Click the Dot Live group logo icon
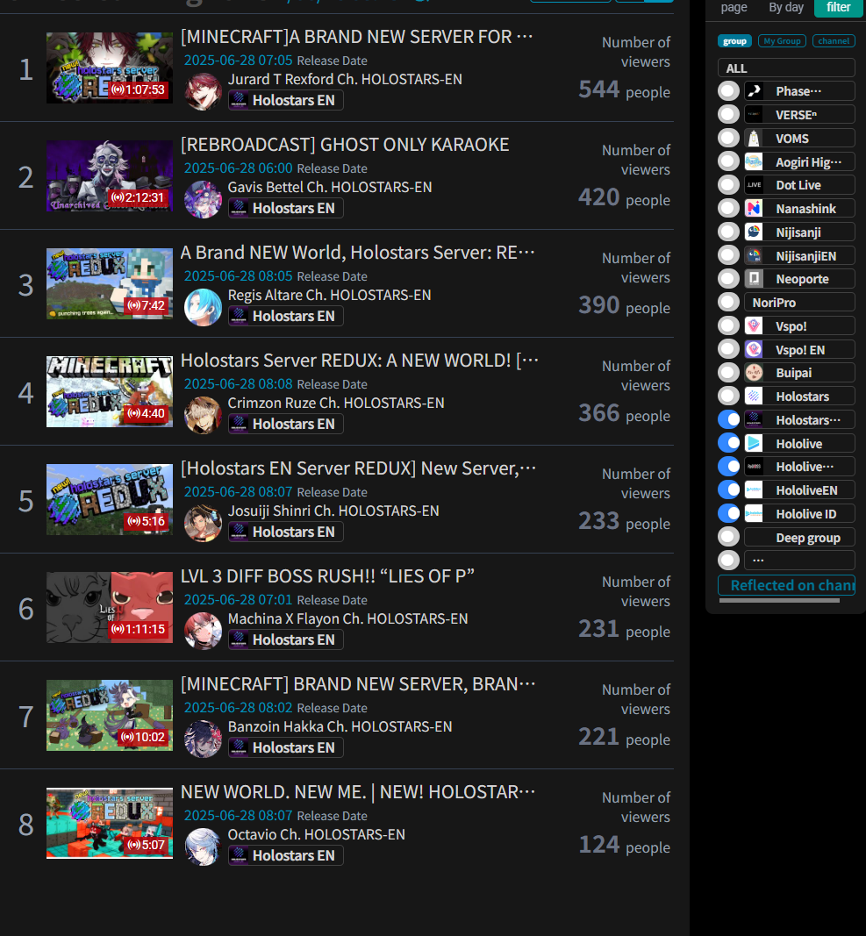Viewport: 866px width, 936px height. click(754, 184)
